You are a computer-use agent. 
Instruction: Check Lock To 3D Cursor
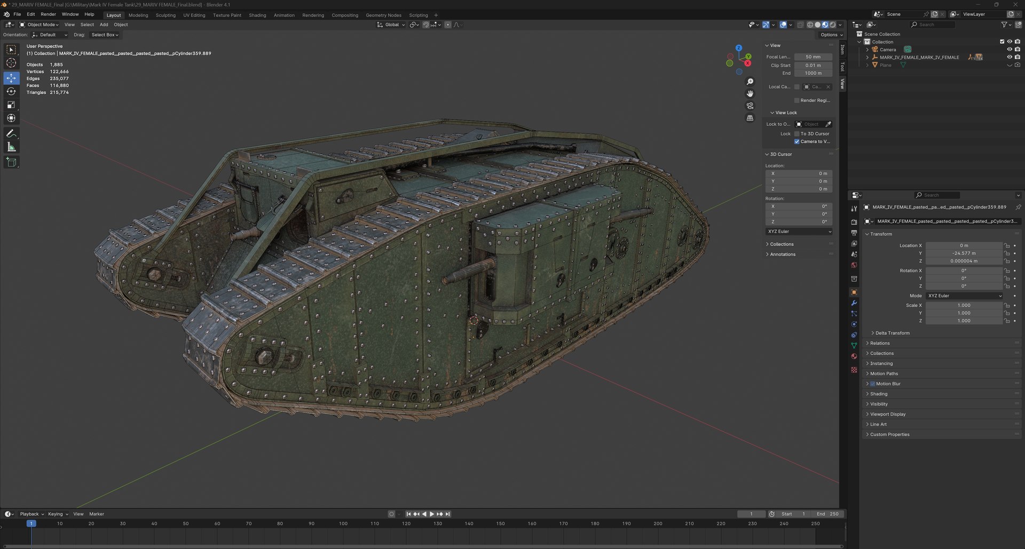pos(797,134)
